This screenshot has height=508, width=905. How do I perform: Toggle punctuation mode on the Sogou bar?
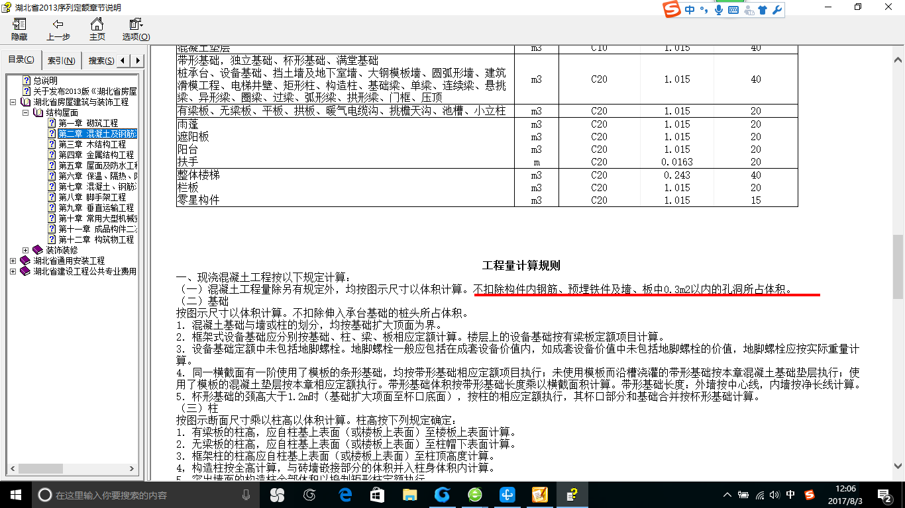[704, 10]
